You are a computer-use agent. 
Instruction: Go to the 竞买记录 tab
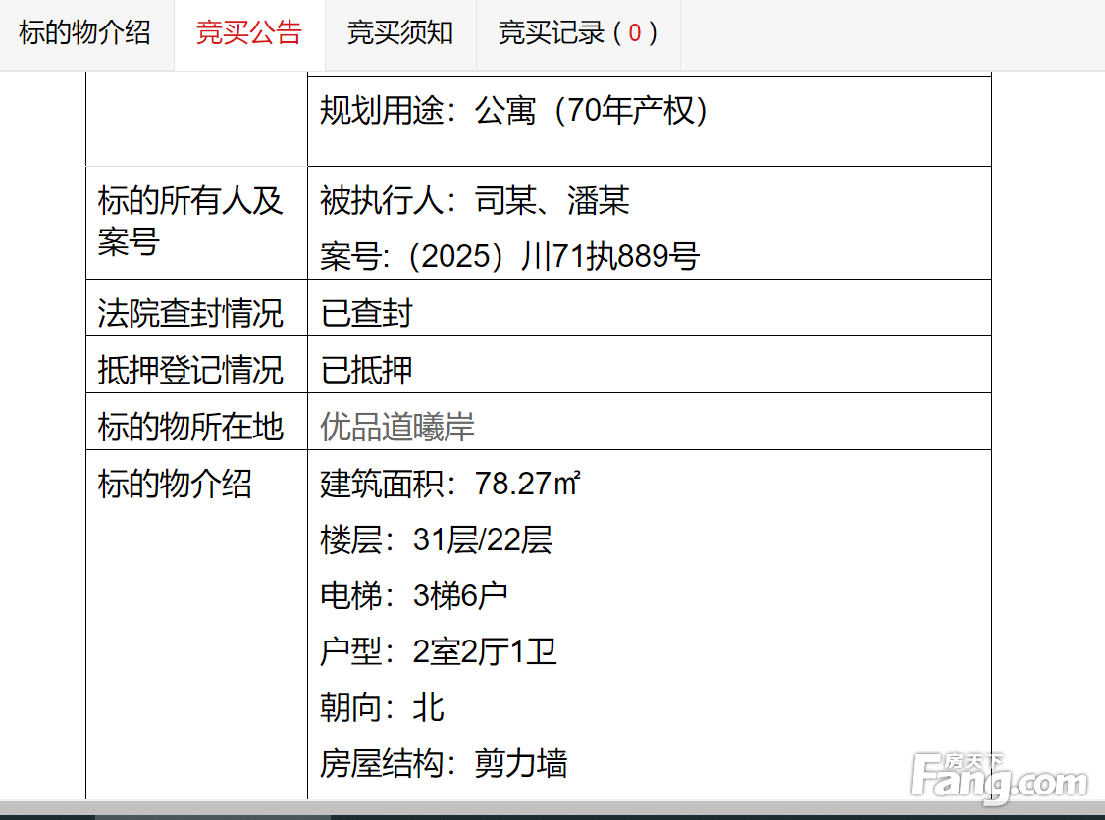pos(577,33)
